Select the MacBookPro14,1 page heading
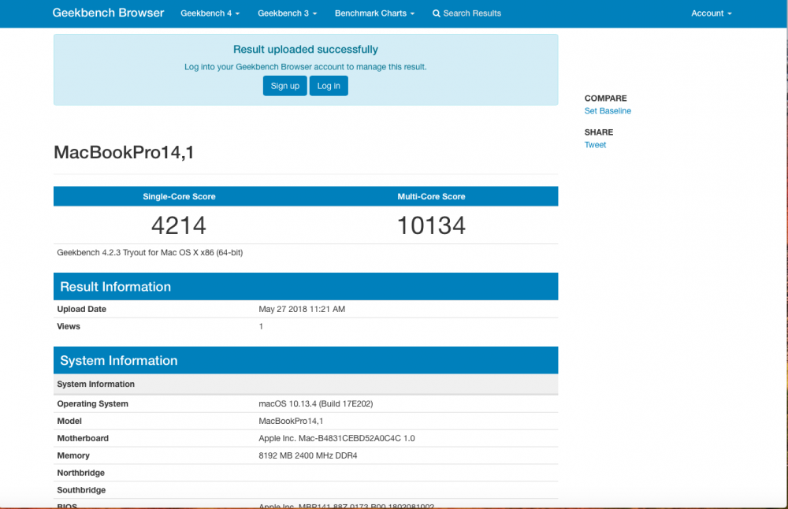 [124, 152]
